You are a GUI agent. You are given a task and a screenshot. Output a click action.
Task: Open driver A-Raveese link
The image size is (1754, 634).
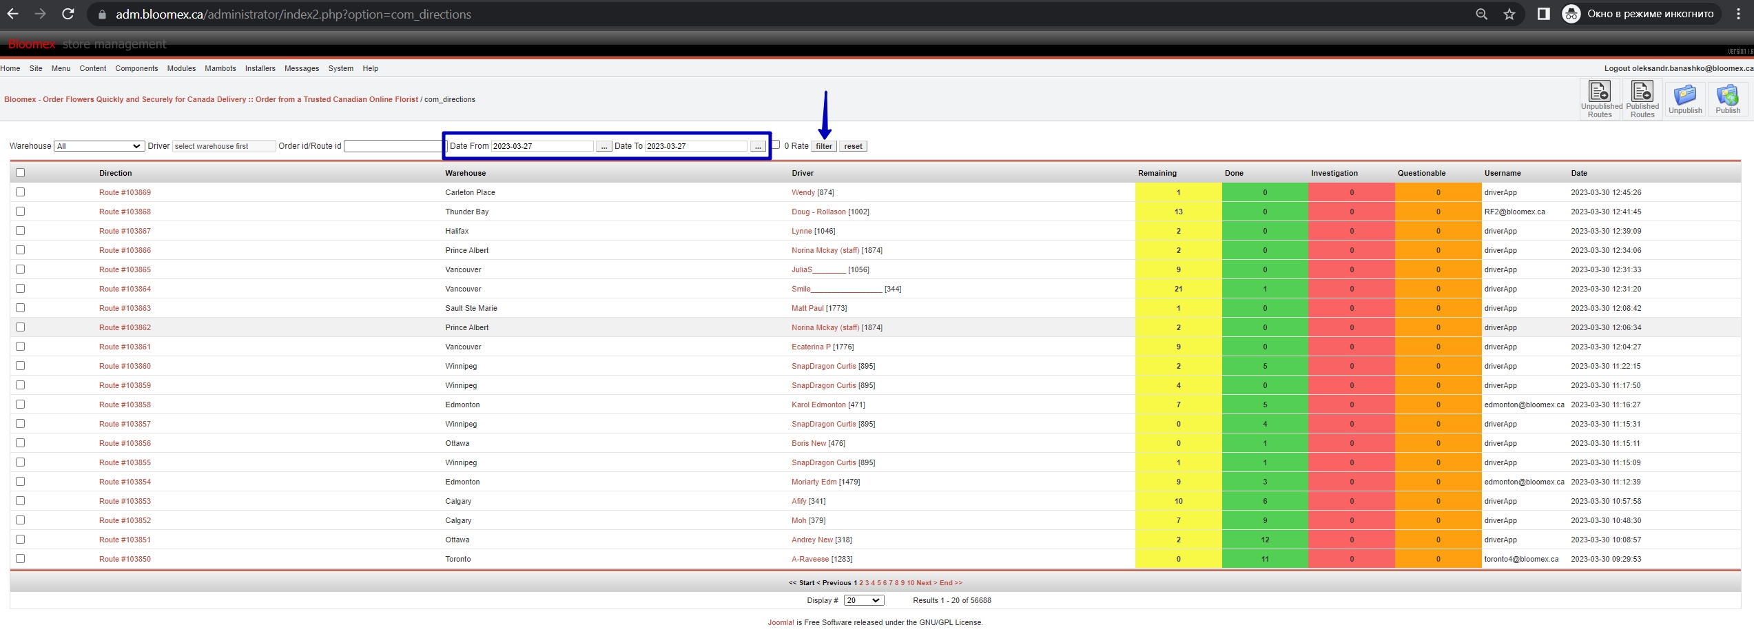(x=810, y=559)
